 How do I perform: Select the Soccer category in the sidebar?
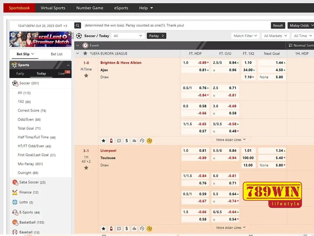pyautogui.click(x=28, y=83)
